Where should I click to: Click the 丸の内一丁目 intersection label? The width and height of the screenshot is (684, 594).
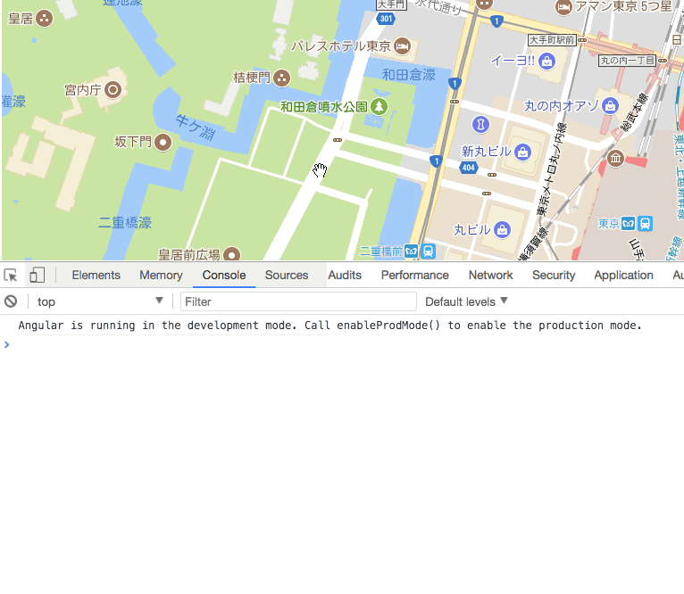(627, 61)
